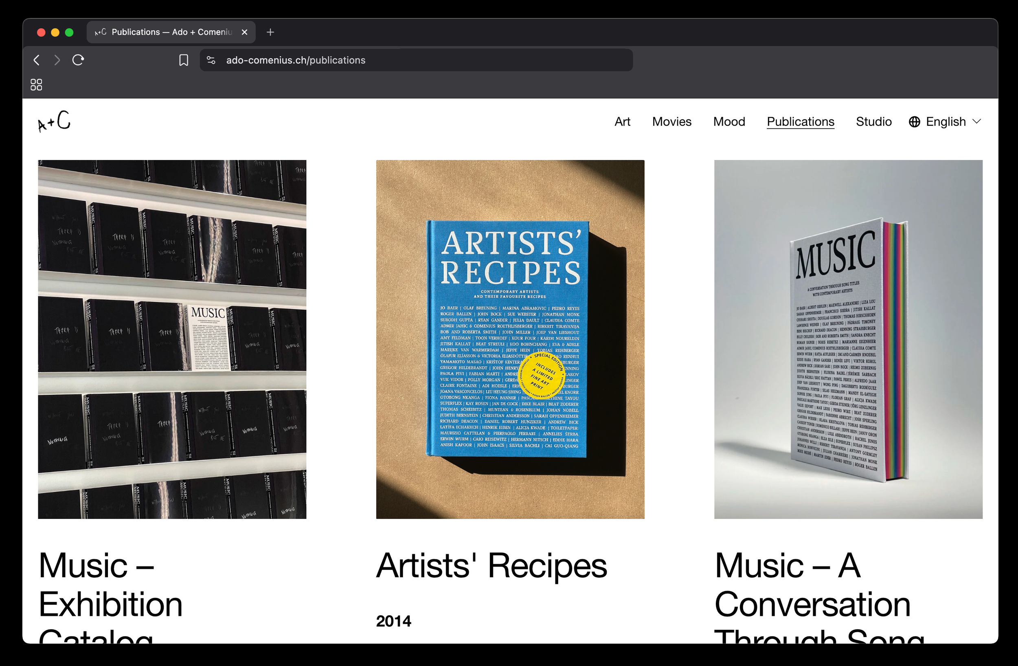Close the Publications browser tab
The image size is (1018, 666).
click(245, 32)
